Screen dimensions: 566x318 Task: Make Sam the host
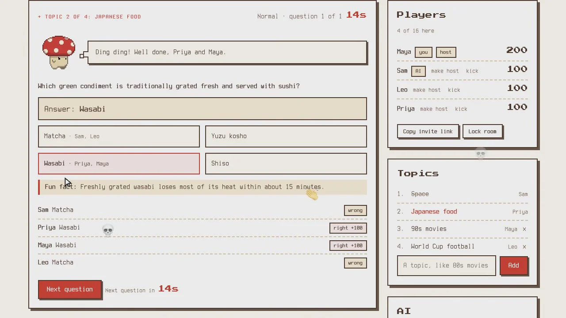pyautogui.click(x=445, y=71)
